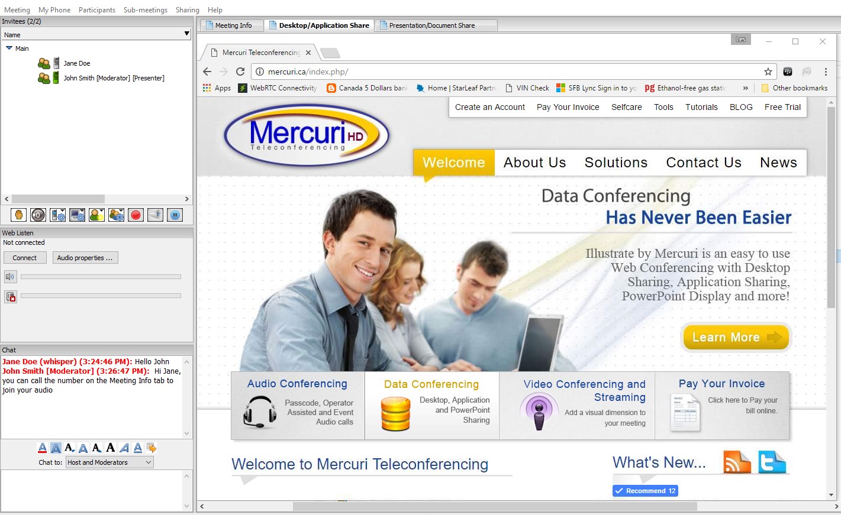Viewport: 841px width, 515px height.
Task: Click the Learn More button
Action: point(736,337)
